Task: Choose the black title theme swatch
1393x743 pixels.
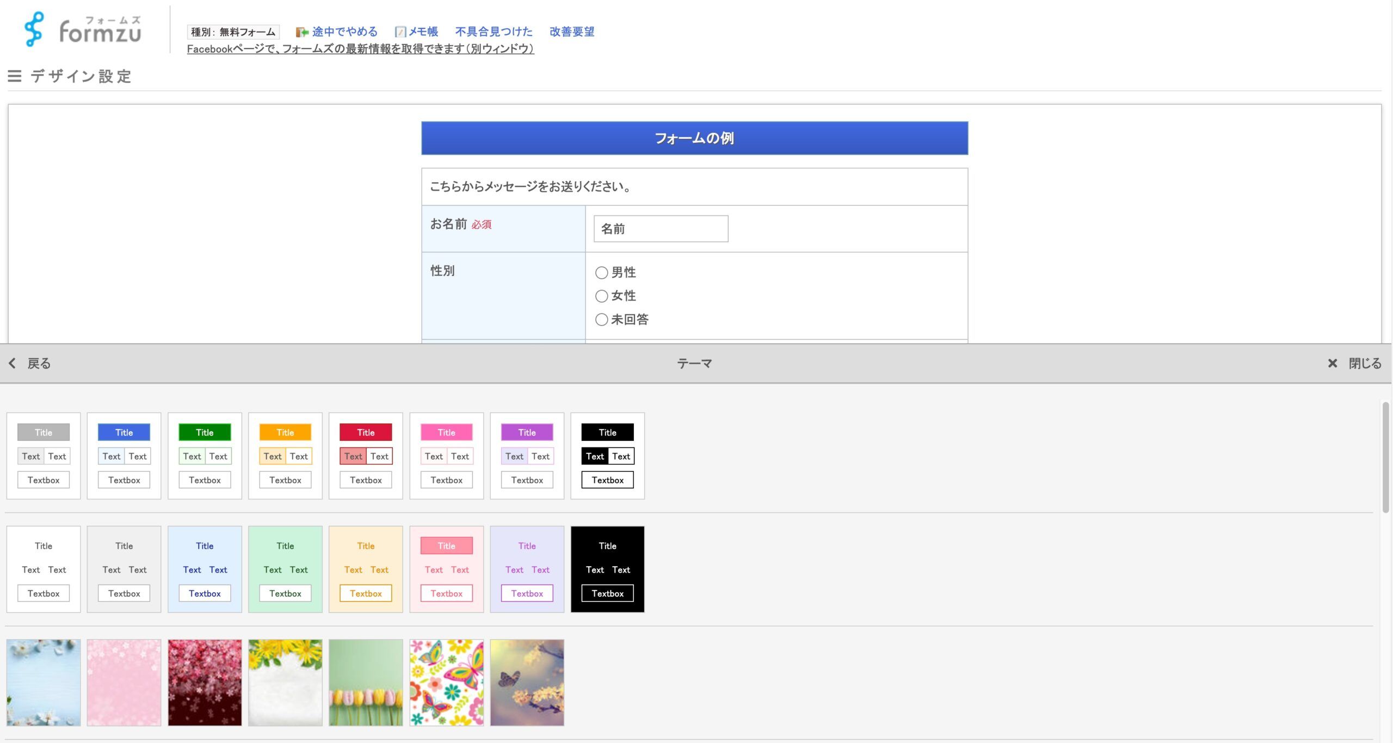Action: [x=607, y=456]
